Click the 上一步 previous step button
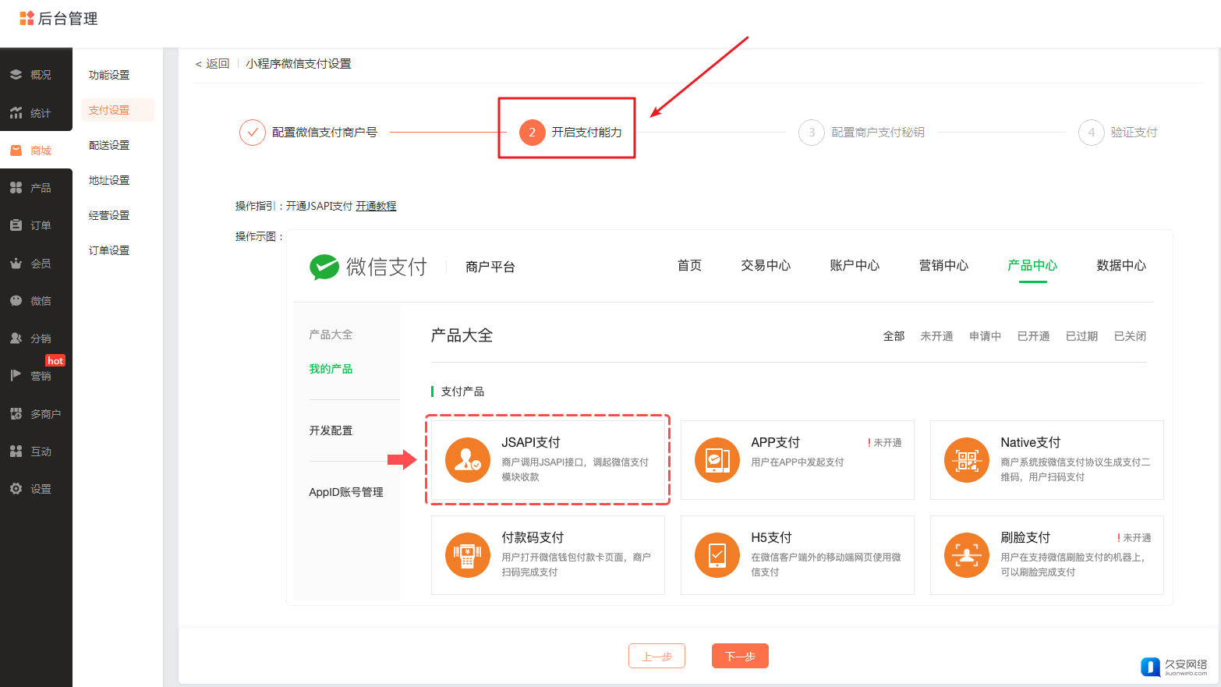The image size is (1221, 687). pyautogui.click(x=657, y=656)
